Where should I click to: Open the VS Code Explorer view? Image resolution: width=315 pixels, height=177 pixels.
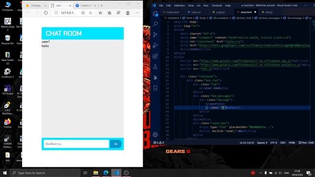[156, 14]
